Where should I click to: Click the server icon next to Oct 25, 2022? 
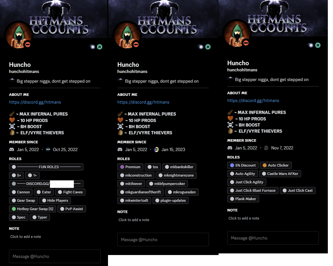click(48, 149)
